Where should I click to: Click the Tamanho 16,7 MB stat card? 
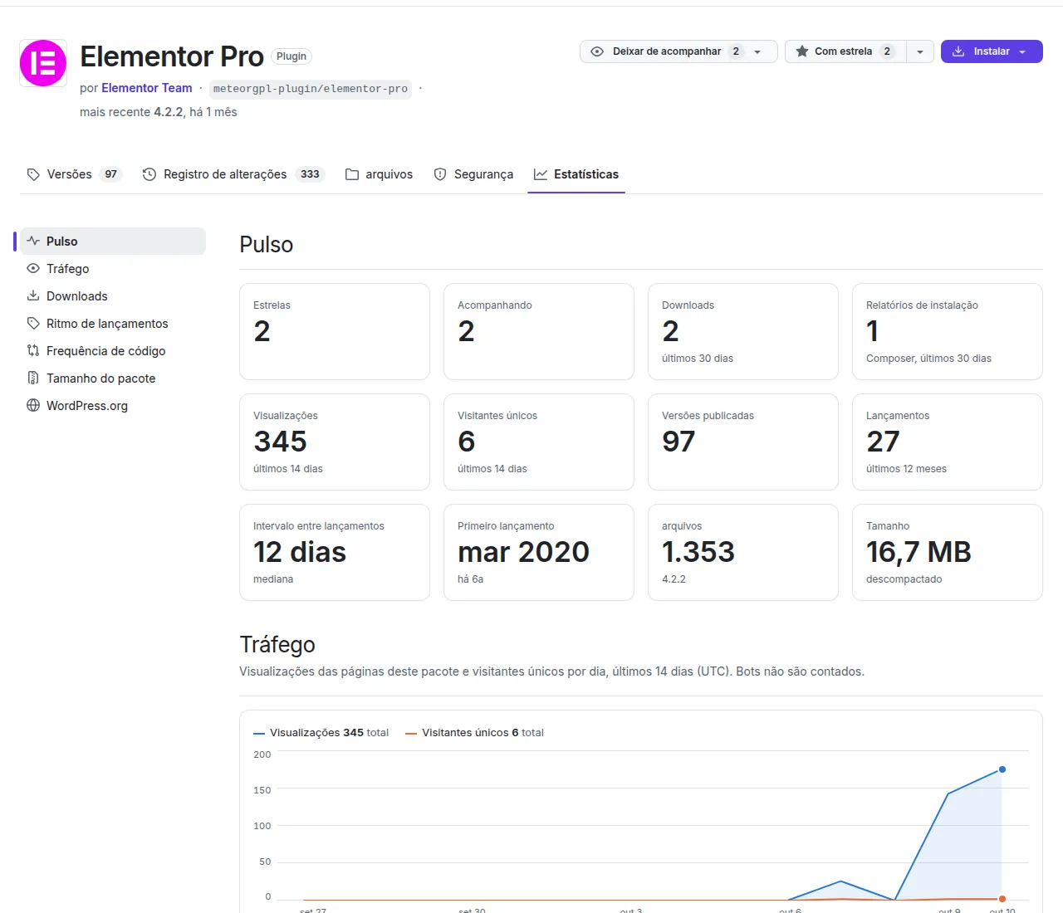pos(948,552)
